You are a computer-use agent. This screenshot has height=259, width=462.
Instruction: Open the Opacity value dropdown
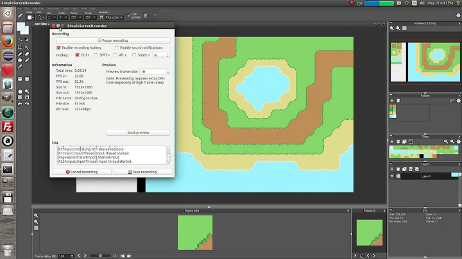[x=76, y=17]
